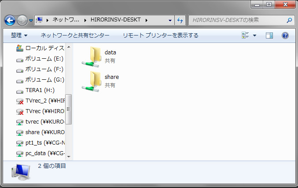This screenshot has width=298, height=188.
Task: Click the greyed Forward arrow button
Action: pyautogui.click(x=22, y=20)
